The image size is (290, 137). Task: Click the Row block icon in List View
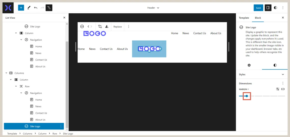tap(21, 86)
